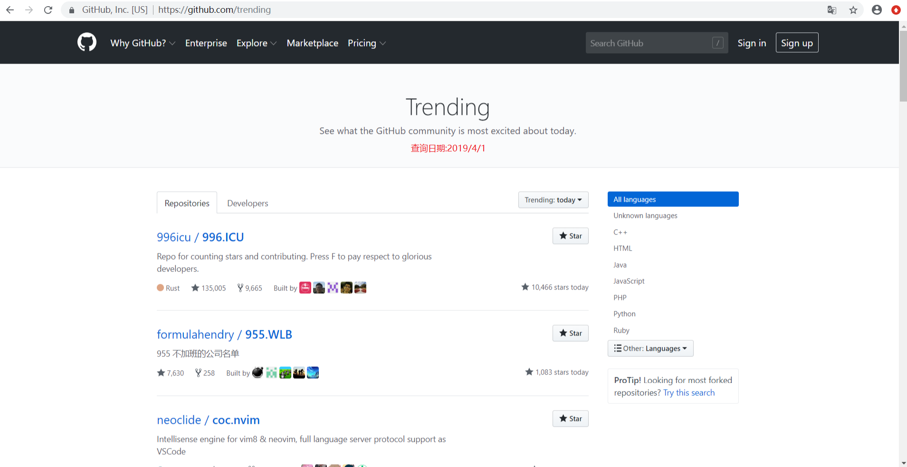Click fifth contributor avatar of 955.WLB

coord(313,373)
